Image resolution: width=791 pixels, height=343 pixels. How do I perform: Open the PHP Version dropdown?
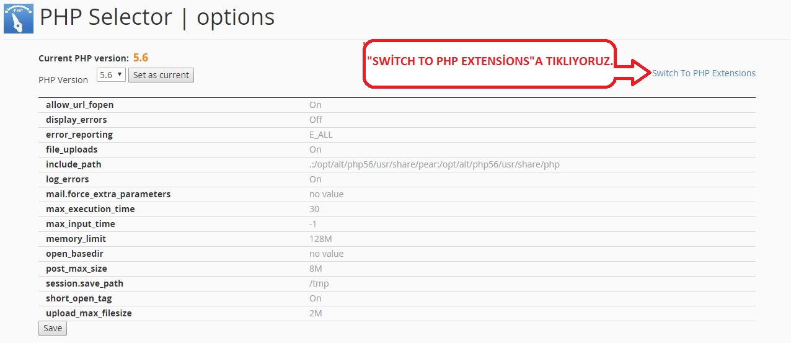point(112,75)
